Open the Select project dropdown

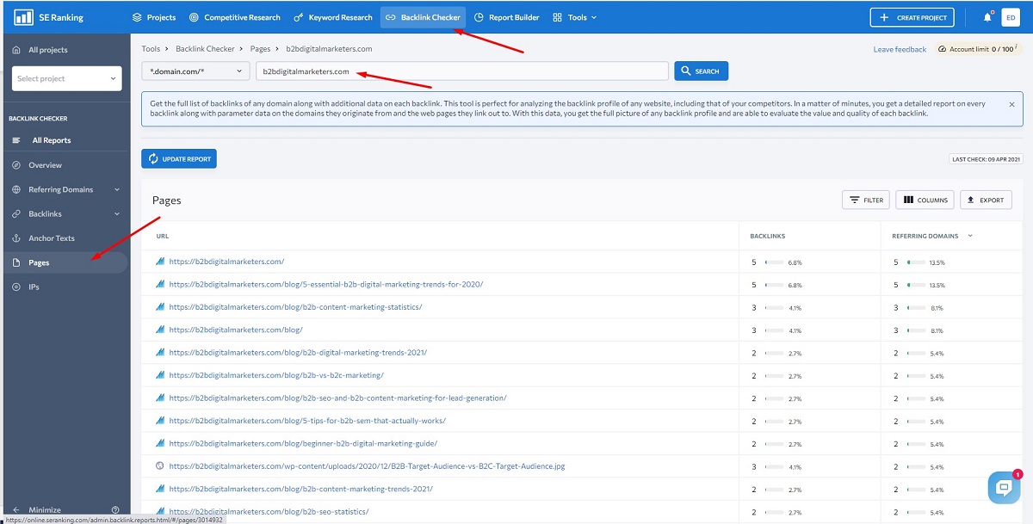(66, 78)
